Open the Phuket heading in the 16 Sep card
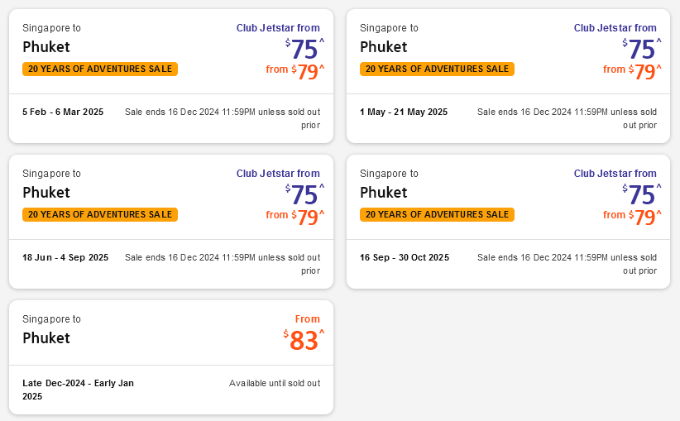This screenshot has width=680, height=421. coord(384,192)
